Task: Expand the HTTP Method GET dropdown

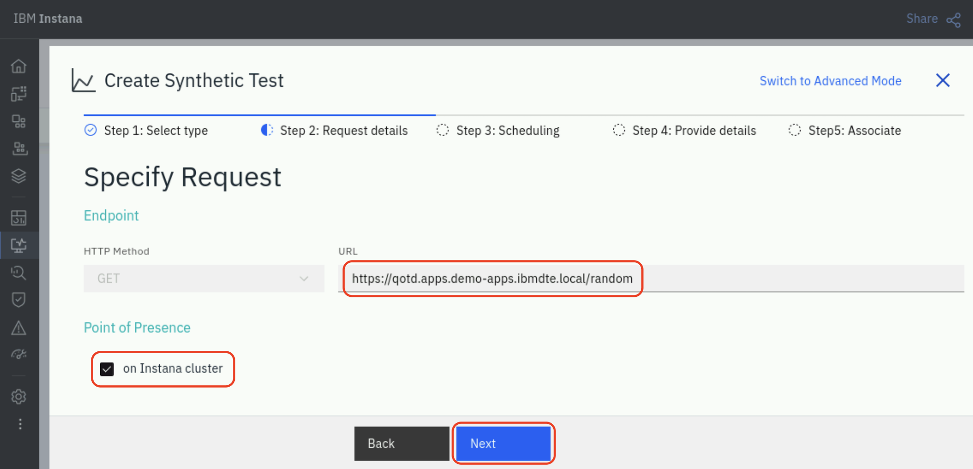Action: (204, 278)
